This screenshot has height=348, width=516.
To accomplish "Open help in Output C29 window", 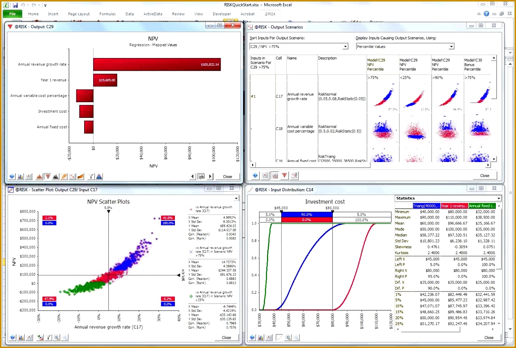I will pyautogui.click(x=12, y=176).
